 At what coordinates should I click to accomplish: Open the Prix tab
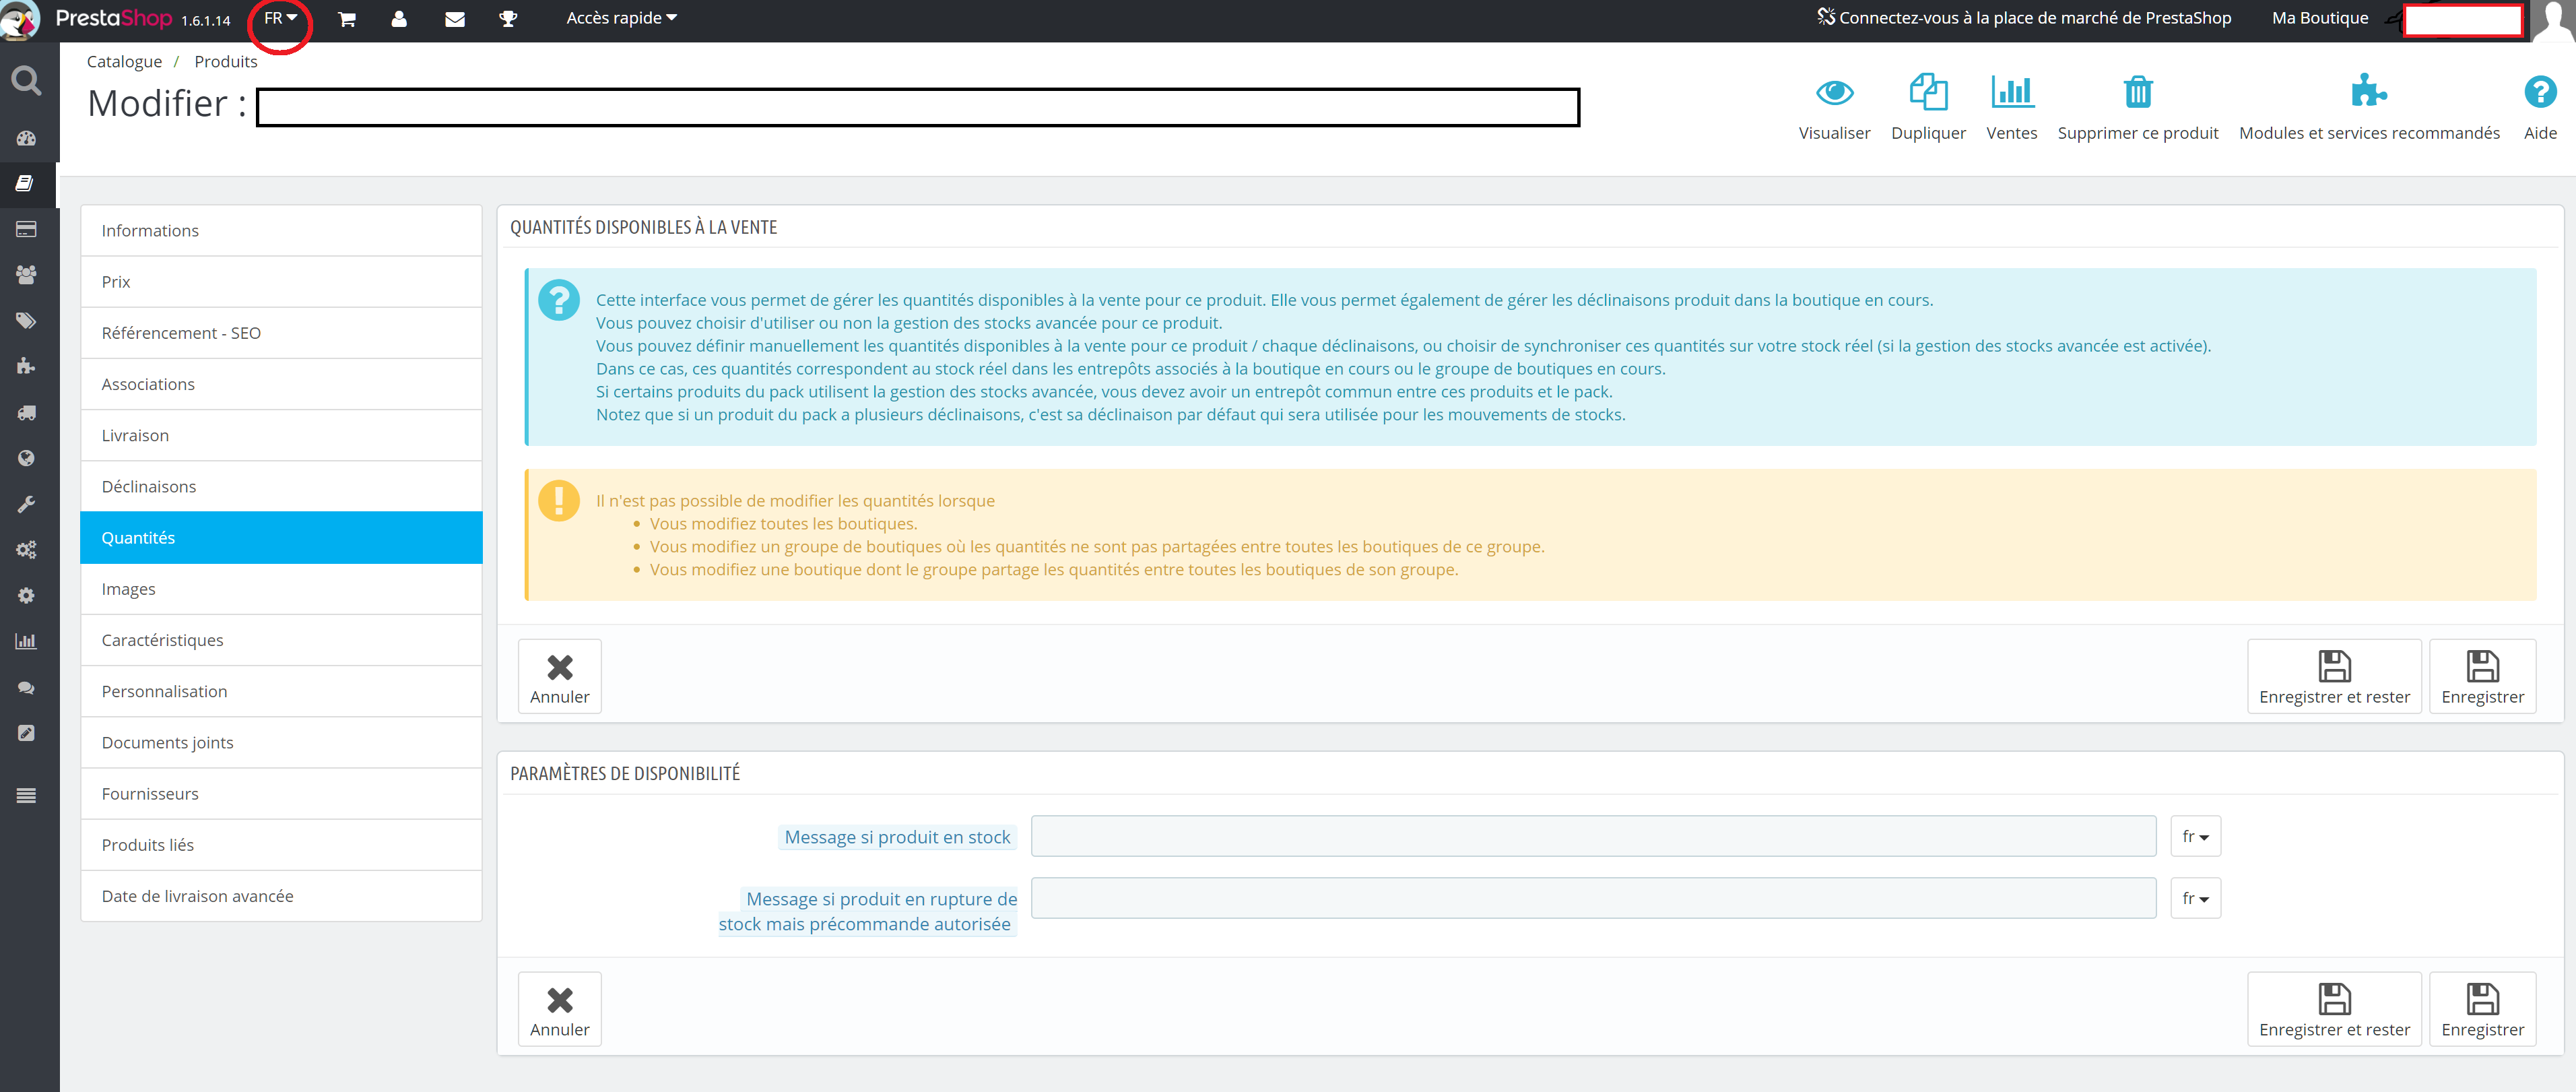[281, 282]
